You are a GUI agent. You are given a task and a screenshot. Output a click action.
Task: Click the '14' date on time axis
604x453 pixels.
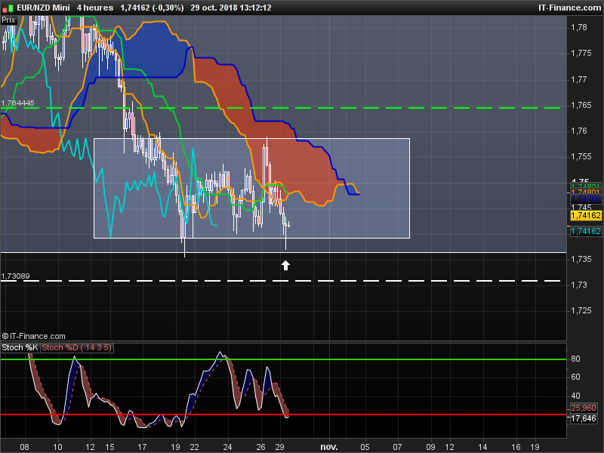coord(482,447)
